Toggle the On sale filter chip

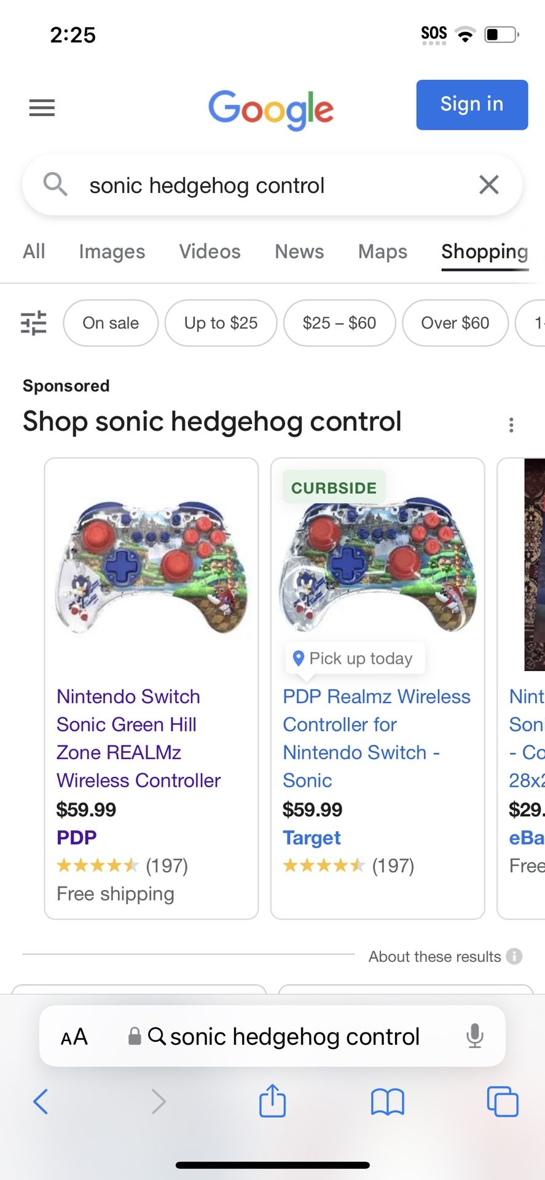[x=111, y=323]
